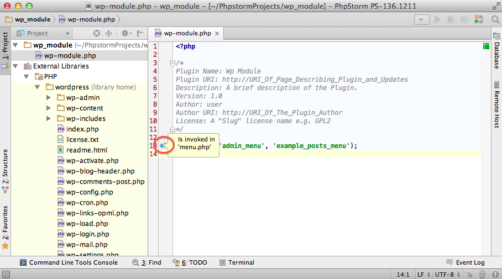
Task: Click the collapse all icon in Project panel
Action: point(109,33)
